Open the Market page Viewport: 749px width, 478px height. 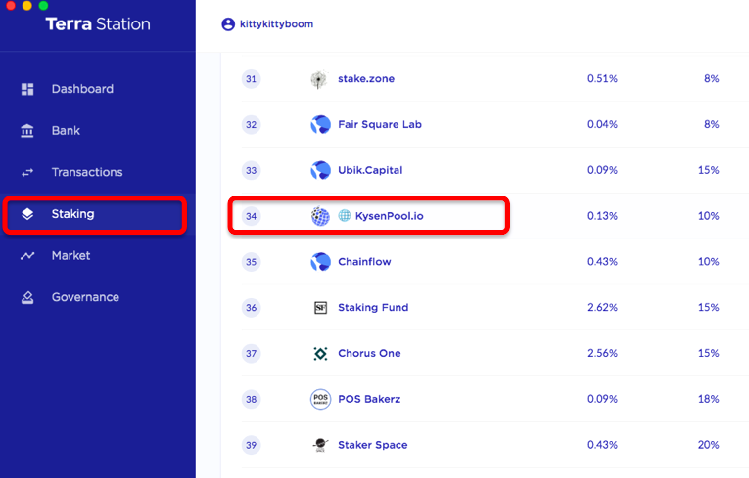[x=70, y=256]
